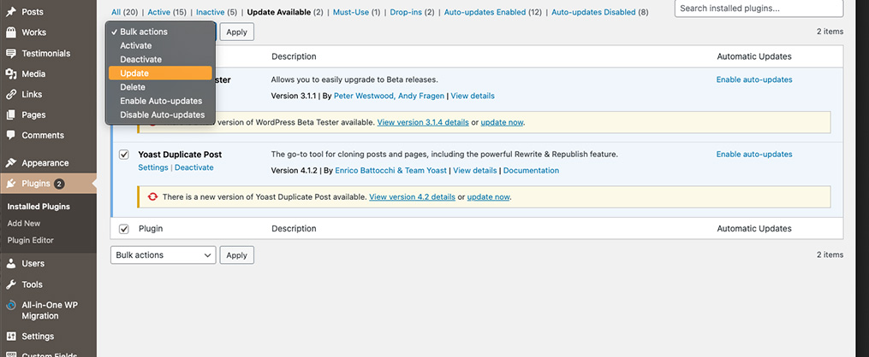This screenshot has height=357, width=869.
Task: Open the Media icon in sidebar
Action: pyautogui.click(x=10, y=74)
